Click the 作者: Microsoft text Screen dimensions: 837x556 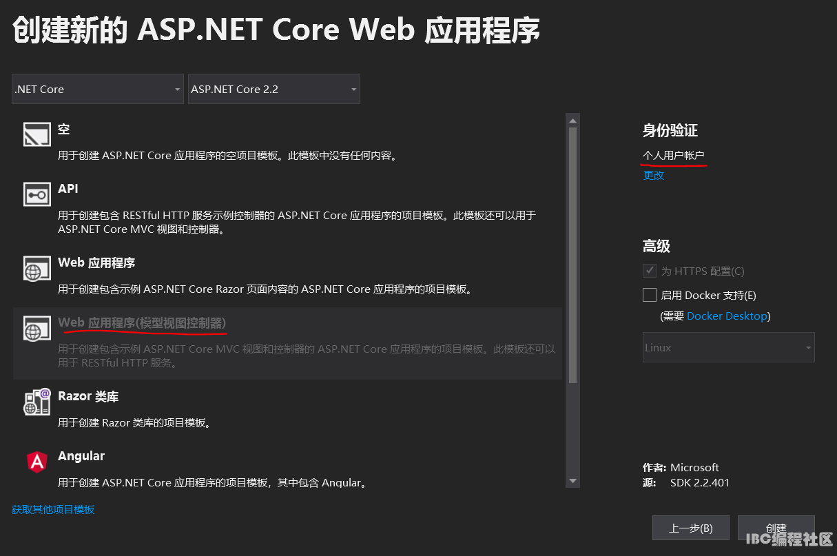coord(681,467)
